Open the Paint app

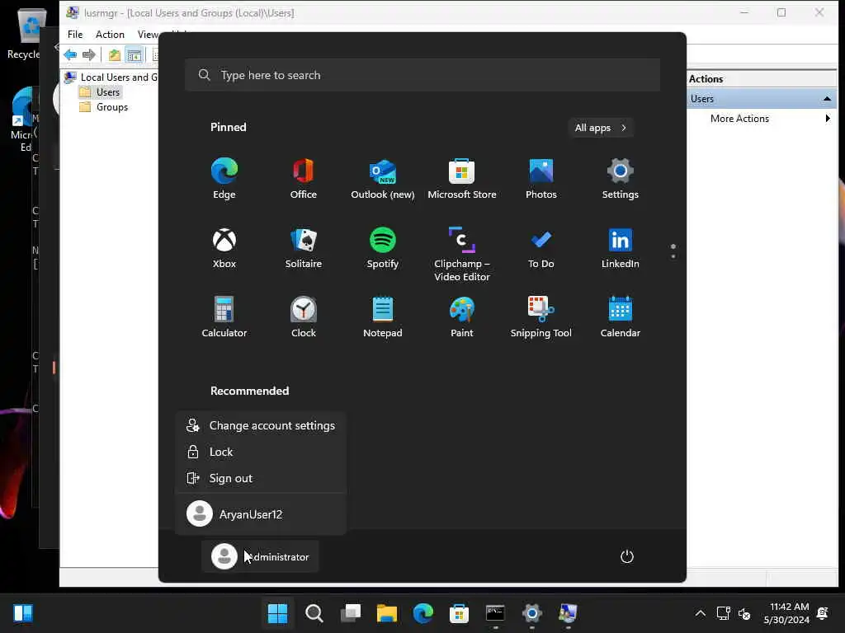(462, 317)
